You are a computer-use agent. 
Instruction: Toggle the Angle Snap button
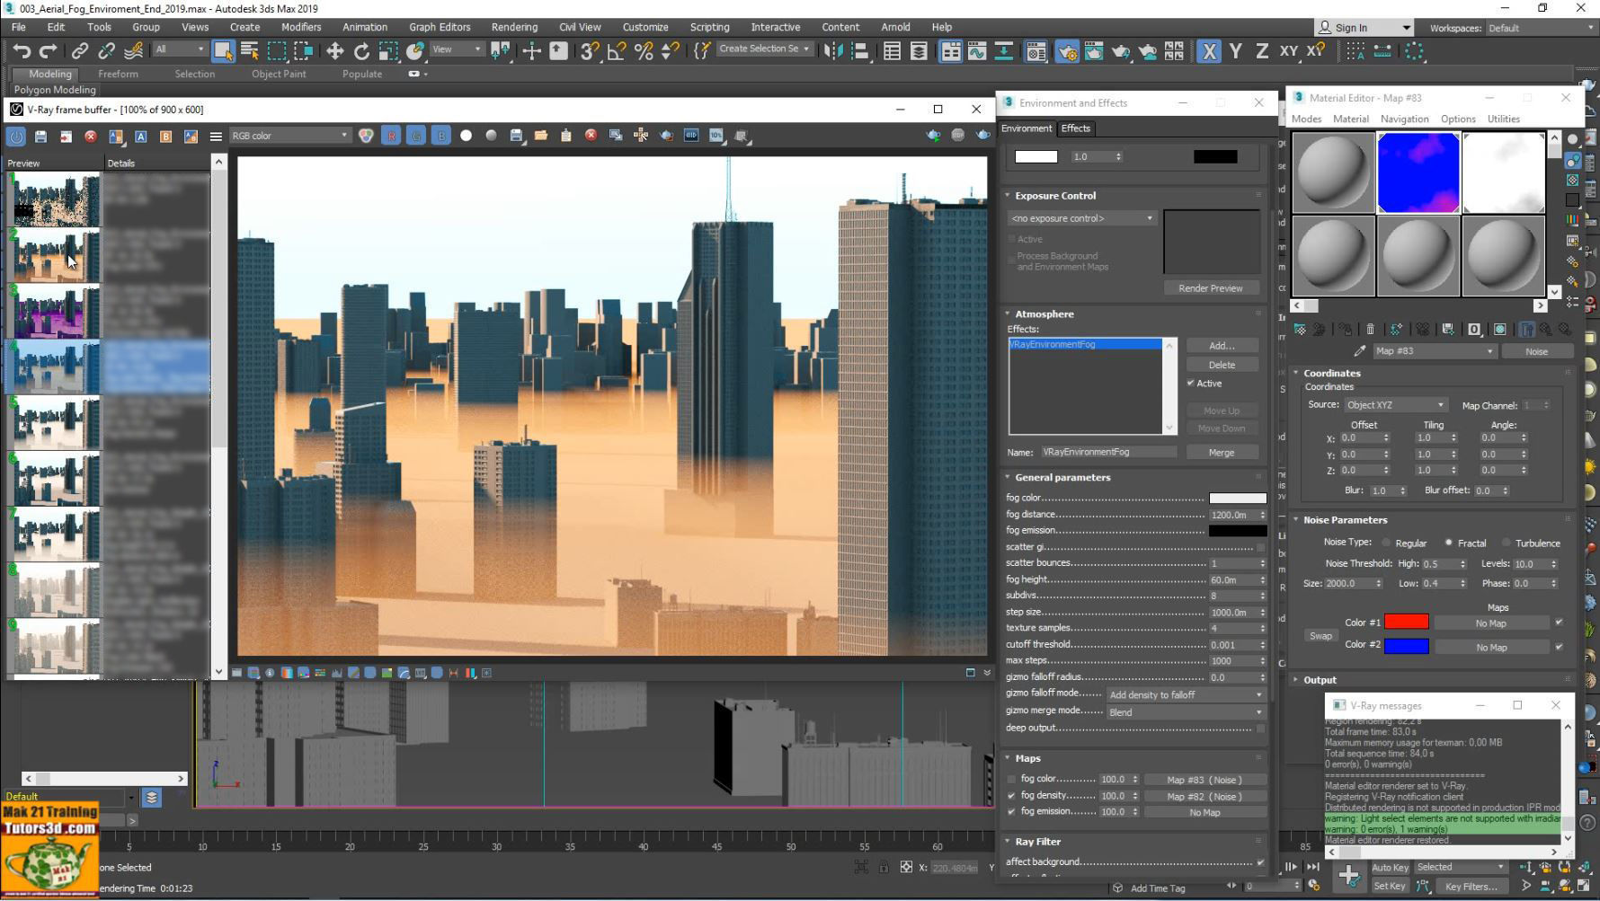[617, 51]
